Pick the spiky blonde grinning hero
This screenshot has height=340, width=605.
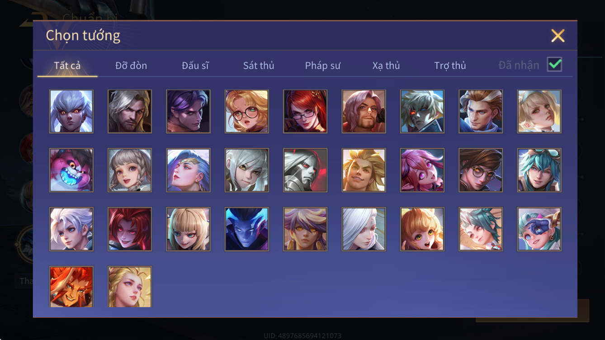coord(364,170)
